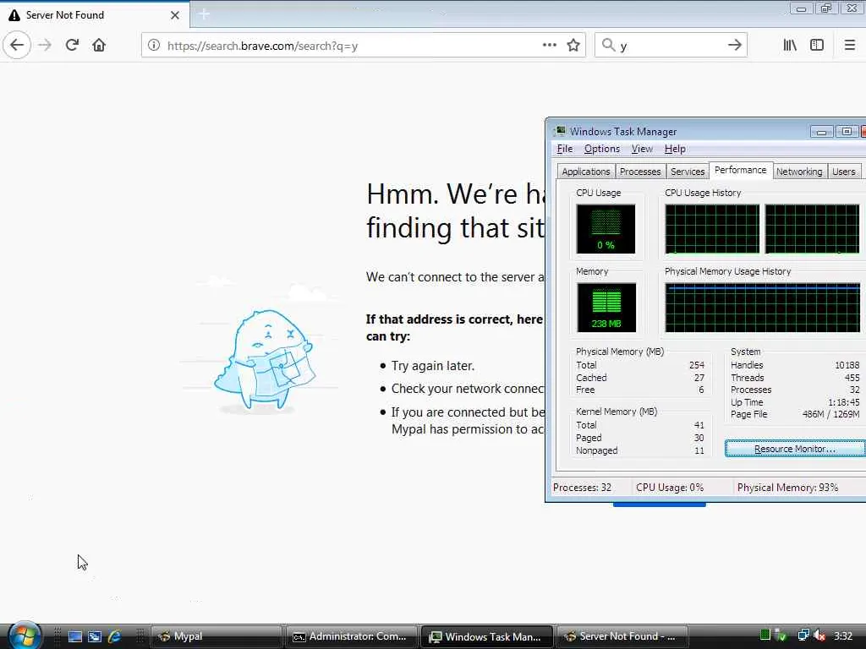866x649 pixels.
Task: Bookmark this page with the star
Action: point(573,45)
